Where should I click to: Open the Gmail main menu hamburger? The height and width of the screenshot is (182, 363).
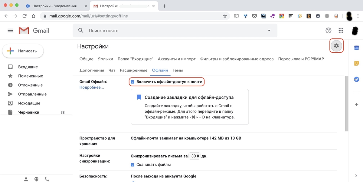[x=10, y=31]
